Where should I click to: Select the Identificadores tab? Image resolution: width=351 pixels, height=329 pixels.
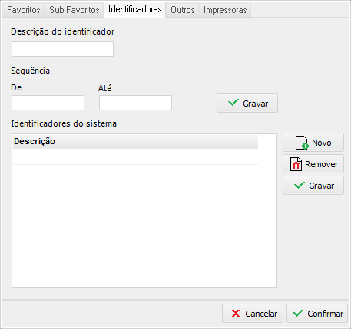point(134,9)
